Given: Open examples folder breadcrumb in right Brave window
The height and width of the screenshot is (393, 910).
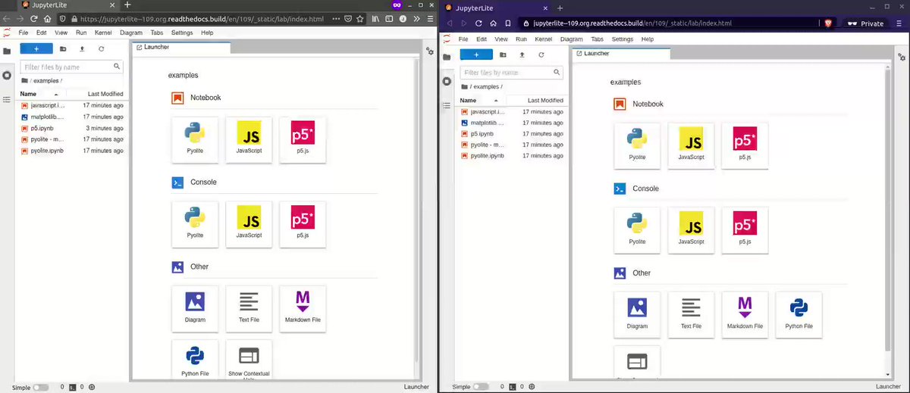Looking at the screenshot, I should click(486, 86).
